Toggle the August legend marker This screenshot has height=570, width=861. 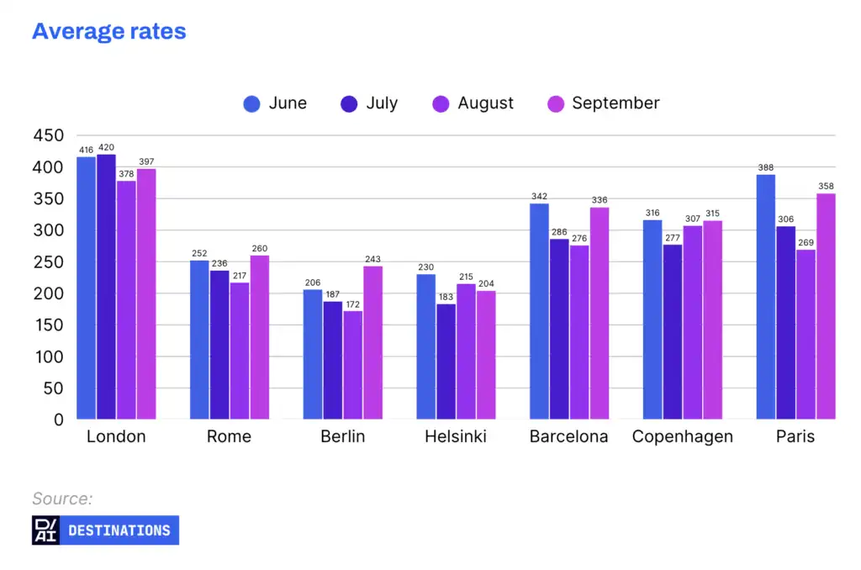pyautogui.click(x=441, y=103)
